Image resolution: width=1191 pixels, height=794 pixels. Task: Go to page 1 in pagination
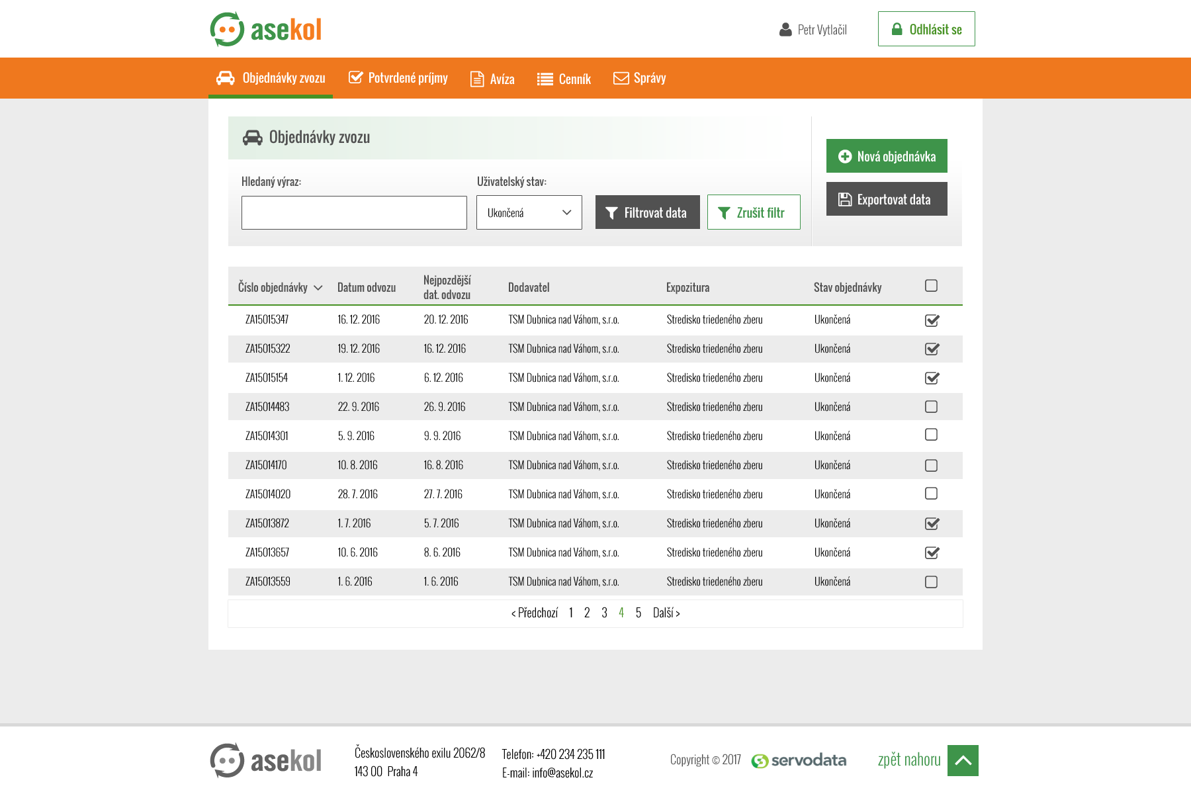pyautogui.click(x=571, y=613)
